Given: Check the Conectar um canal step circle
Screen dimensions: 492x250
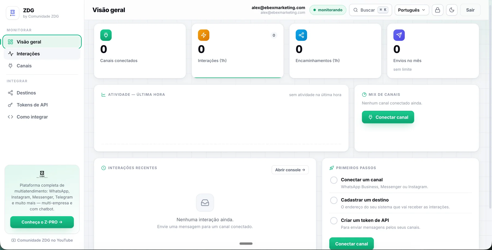Looking at the screenshot, I should [334, 180].
